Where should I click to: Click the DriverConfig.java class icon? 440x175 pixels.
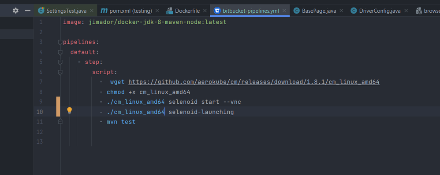[x=354, y=11]
